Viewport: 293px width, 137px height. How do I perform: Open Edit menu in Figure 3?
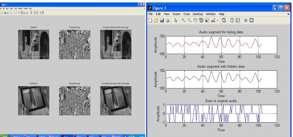158,14
